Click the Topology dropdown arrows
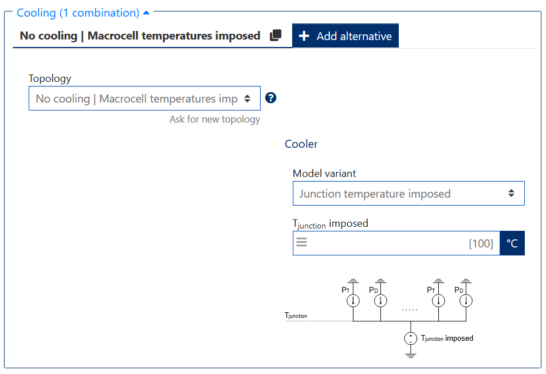This screenshot has height=374, width=546. (x=248, y=99)
